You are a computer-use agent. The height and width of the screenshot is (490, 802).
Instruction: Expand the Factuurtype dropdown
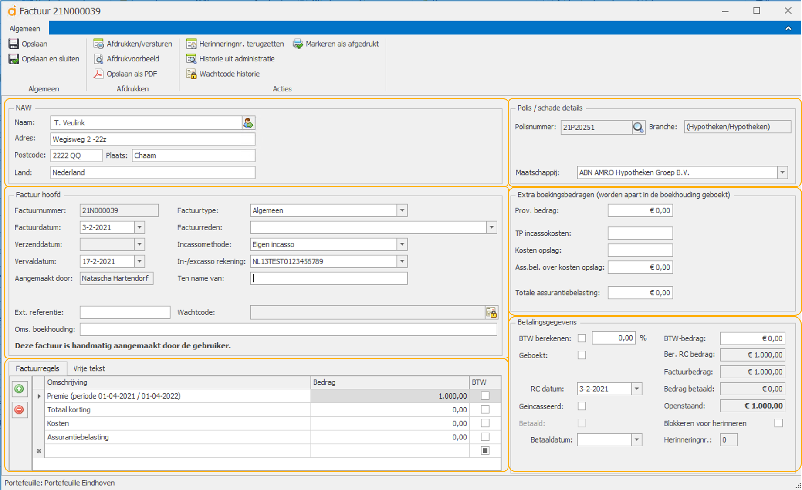(402, 210)
